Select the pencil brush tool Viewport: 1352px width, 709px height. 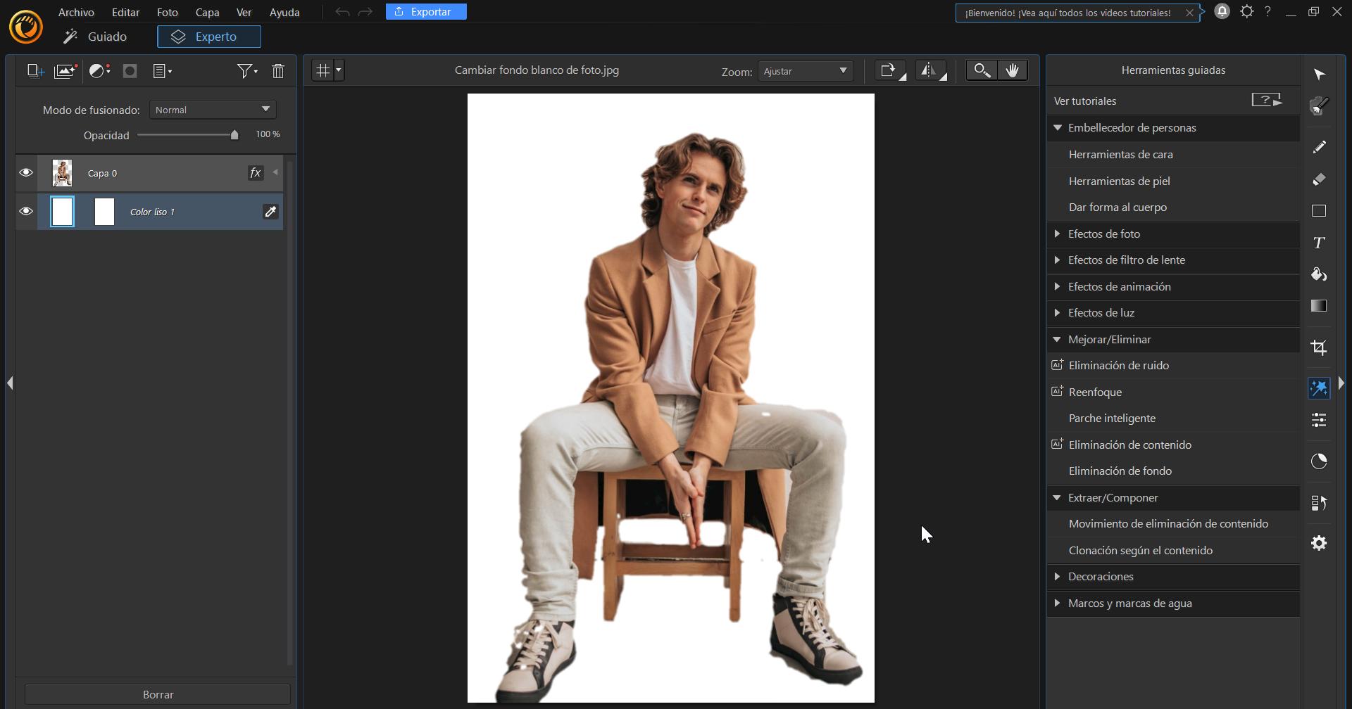(x=1320, y=146)
